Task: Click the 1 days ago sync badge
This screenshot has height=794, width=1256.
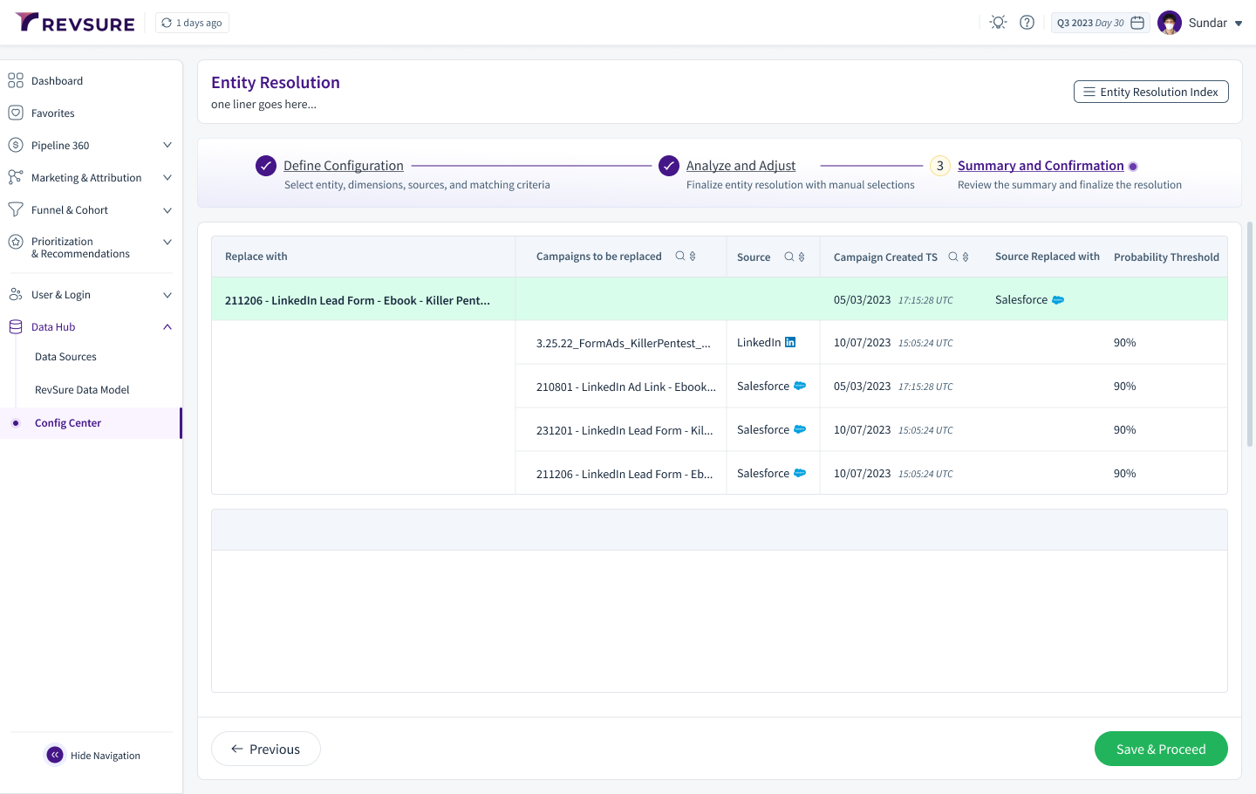Action: pos(192,23)
